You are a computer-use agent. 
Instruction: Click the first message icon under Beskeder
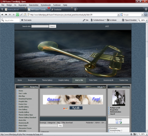coord(117,122)
